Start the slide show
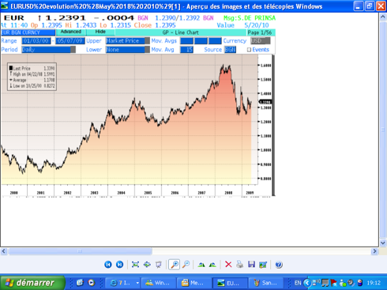Image resolution: width=387 pixels, height=290 pixels. (x=159, y=264)
